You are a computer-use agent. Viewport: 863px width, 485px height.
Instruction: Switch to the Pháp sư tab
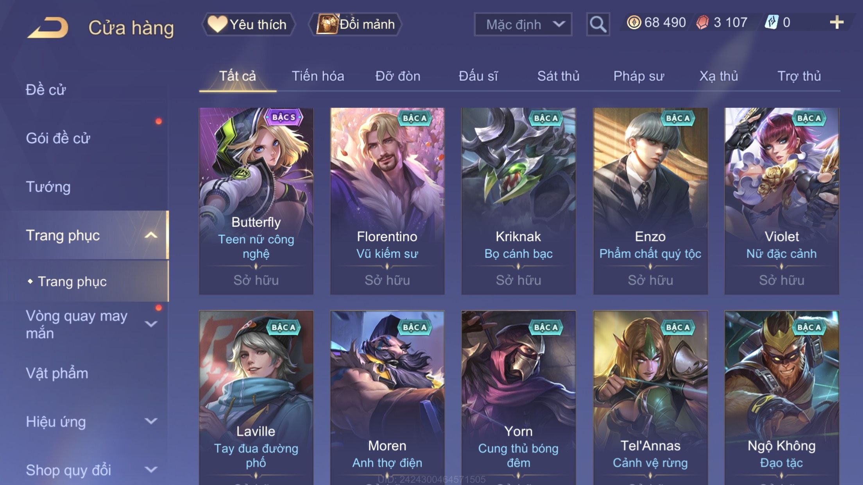(639, 76)
